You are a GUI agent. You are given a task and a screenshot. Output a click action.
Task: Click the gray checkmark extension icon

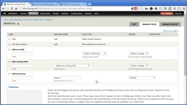[x=170, y=8]
